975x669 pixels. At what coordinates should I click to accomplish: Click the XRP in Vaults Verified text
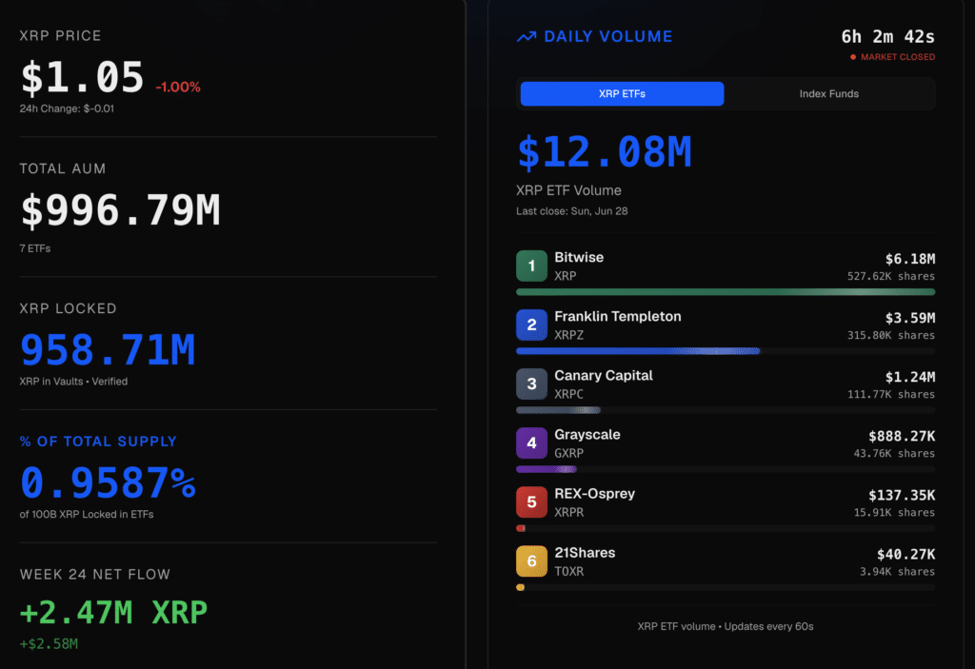(73, 382)
